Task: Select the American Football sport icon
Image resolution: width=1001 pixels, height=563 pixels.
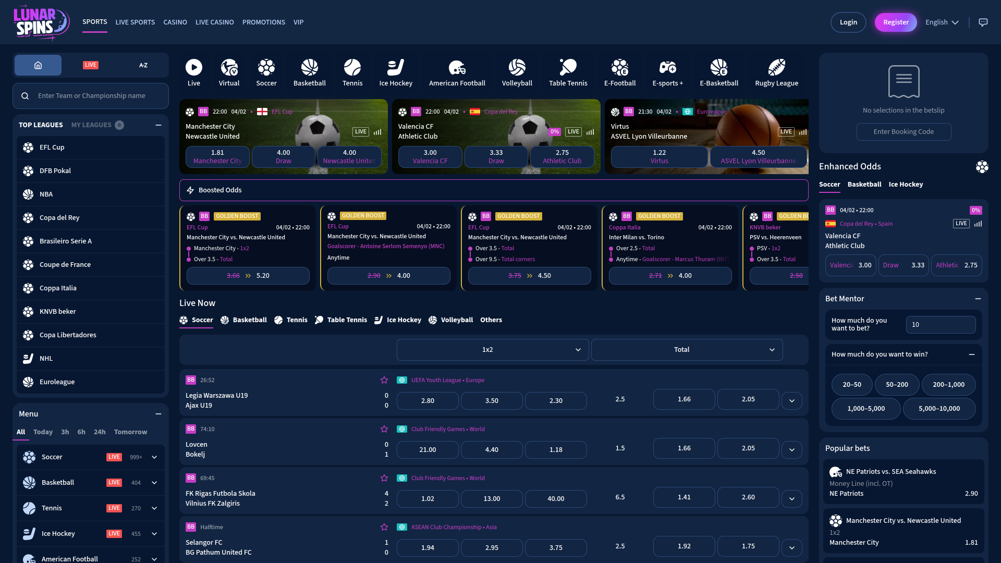Action: 457,72
